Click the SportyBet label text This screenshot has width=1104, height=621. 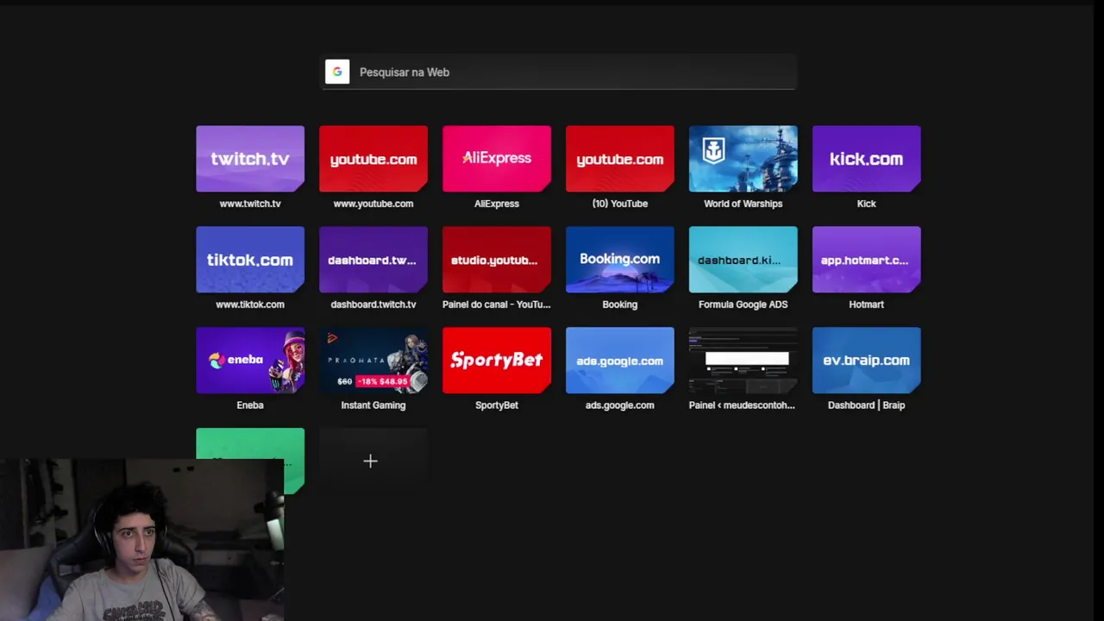497,405
